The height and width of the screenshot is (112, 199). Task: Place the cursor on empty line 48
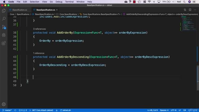pyautogui.click(x=100, y=77)
